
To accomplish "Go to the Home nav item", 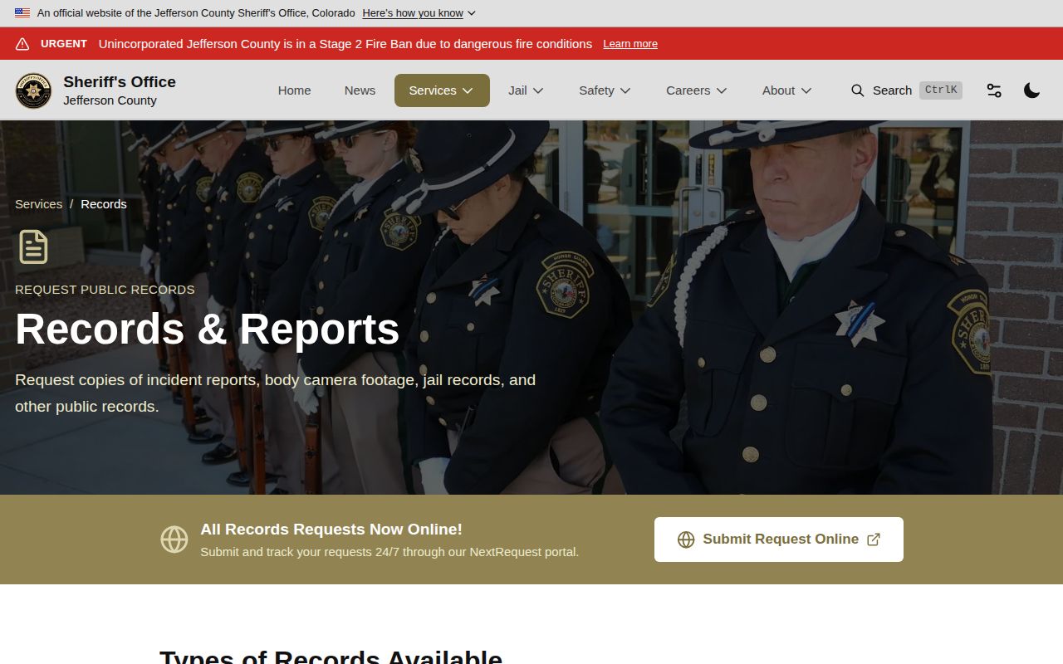I will click(x=294, y=90).
